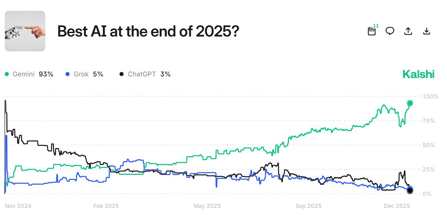Click the Nov 2024 axis label
The height and width of the screenshot is (215, 447).
click(x=19, y=206)
